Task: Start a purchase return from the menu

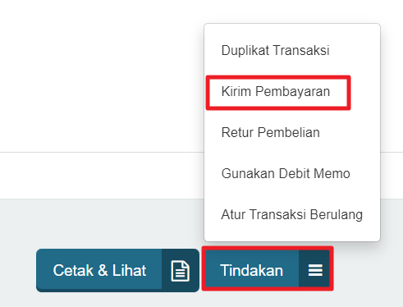Action: [270, 132]
